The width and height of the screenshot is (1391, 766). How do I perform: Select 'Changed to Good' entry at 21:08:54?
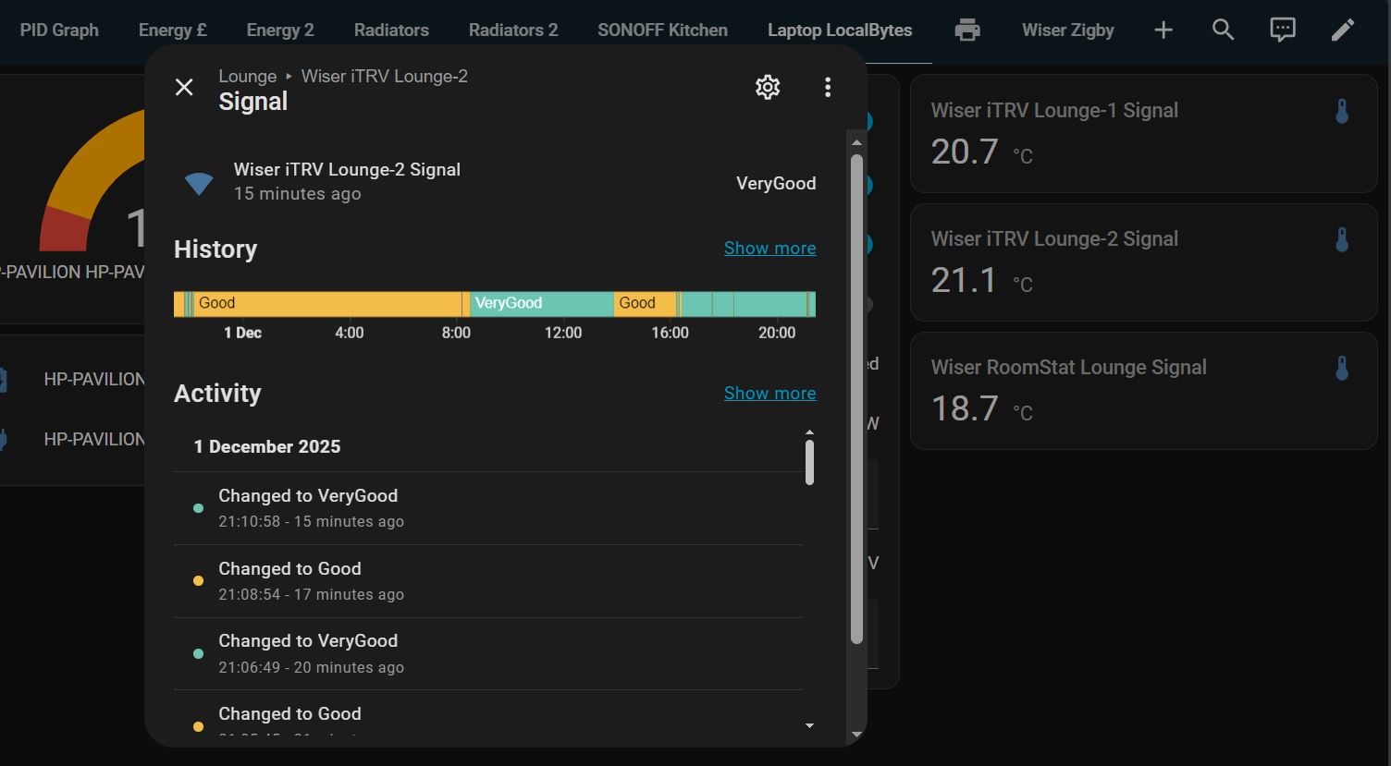[488, 581]
